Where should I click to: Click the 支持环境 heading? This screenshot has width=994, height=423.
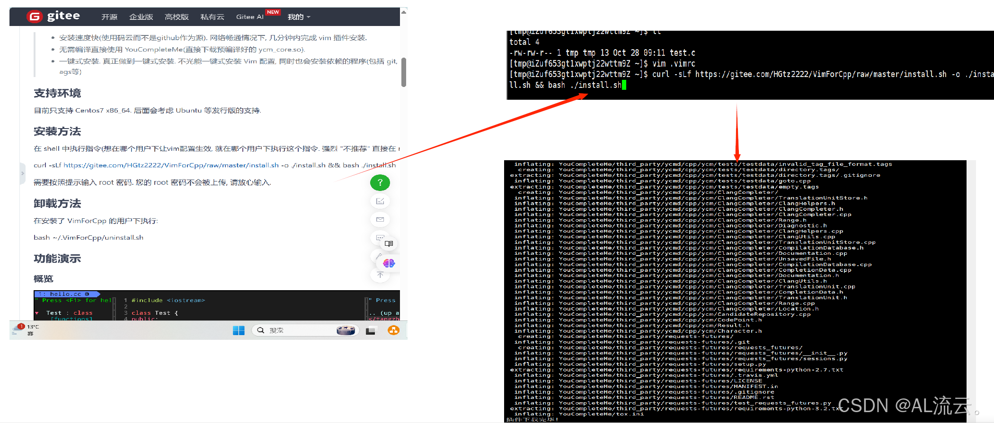[x=57, y=93]
